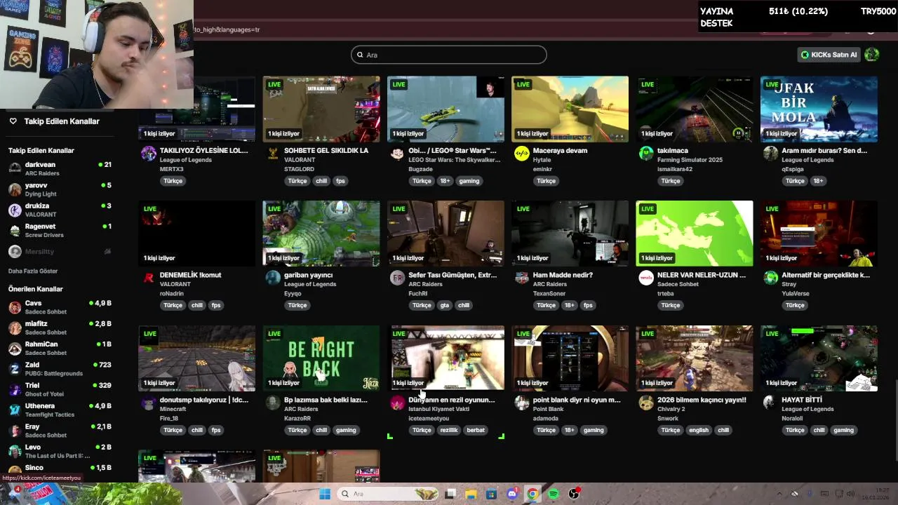Select english tag under Snwork stream

[x=699, y=430]
